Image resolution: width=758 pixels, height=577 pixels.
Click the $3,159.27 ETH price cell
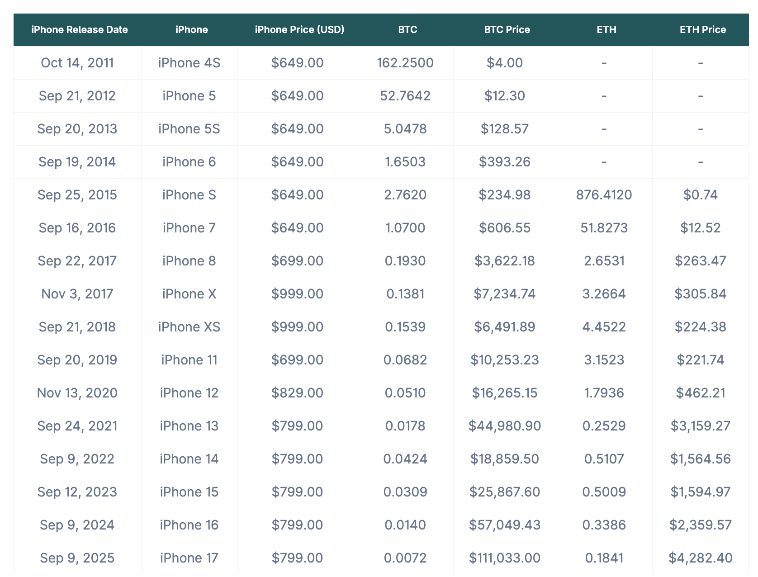[701, 426]
